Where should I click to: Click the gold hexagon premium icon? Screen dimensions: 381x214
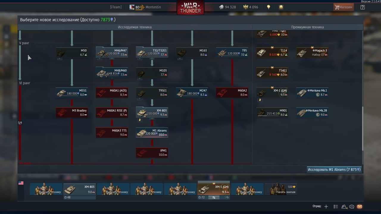[281, 7]
